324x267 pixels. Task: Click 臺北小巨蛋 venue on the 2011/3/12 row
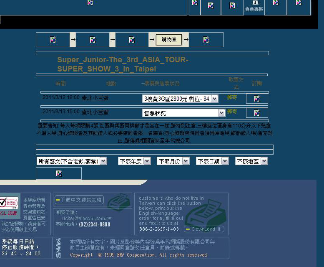pyautogui.click(x=95, y=98)
